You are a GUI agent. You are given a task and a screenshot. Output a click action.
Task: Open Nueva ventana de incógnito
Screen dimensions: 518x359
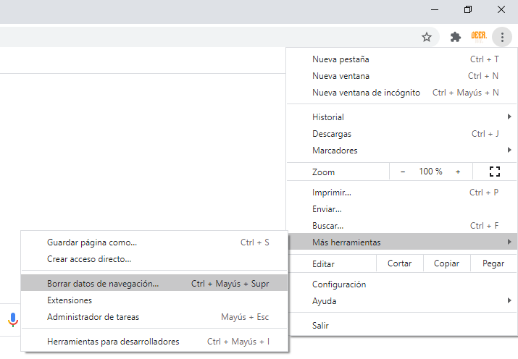pyautogui.click(x=401, y=93)
